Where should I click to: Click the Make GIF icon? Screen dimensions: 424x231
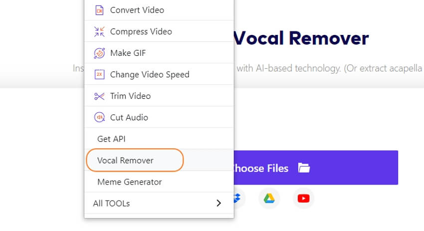[99, 53]
